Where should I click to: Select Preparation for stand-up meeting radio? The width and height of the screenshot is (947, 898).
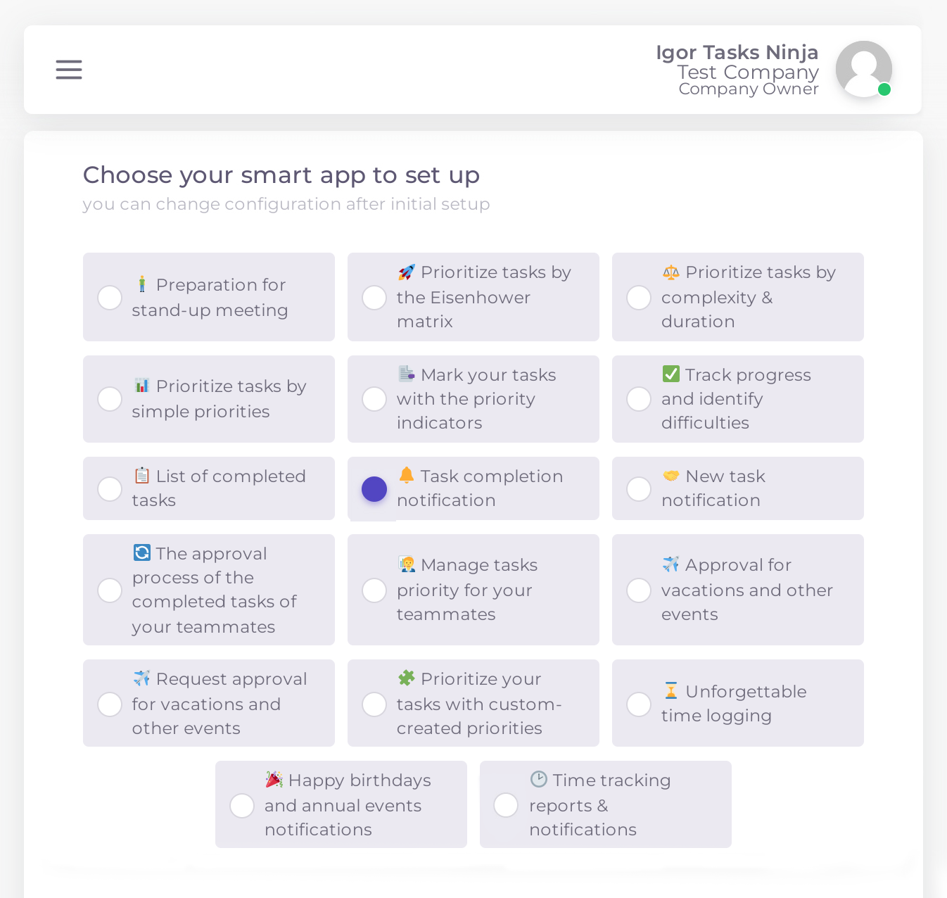coord(110,298)
